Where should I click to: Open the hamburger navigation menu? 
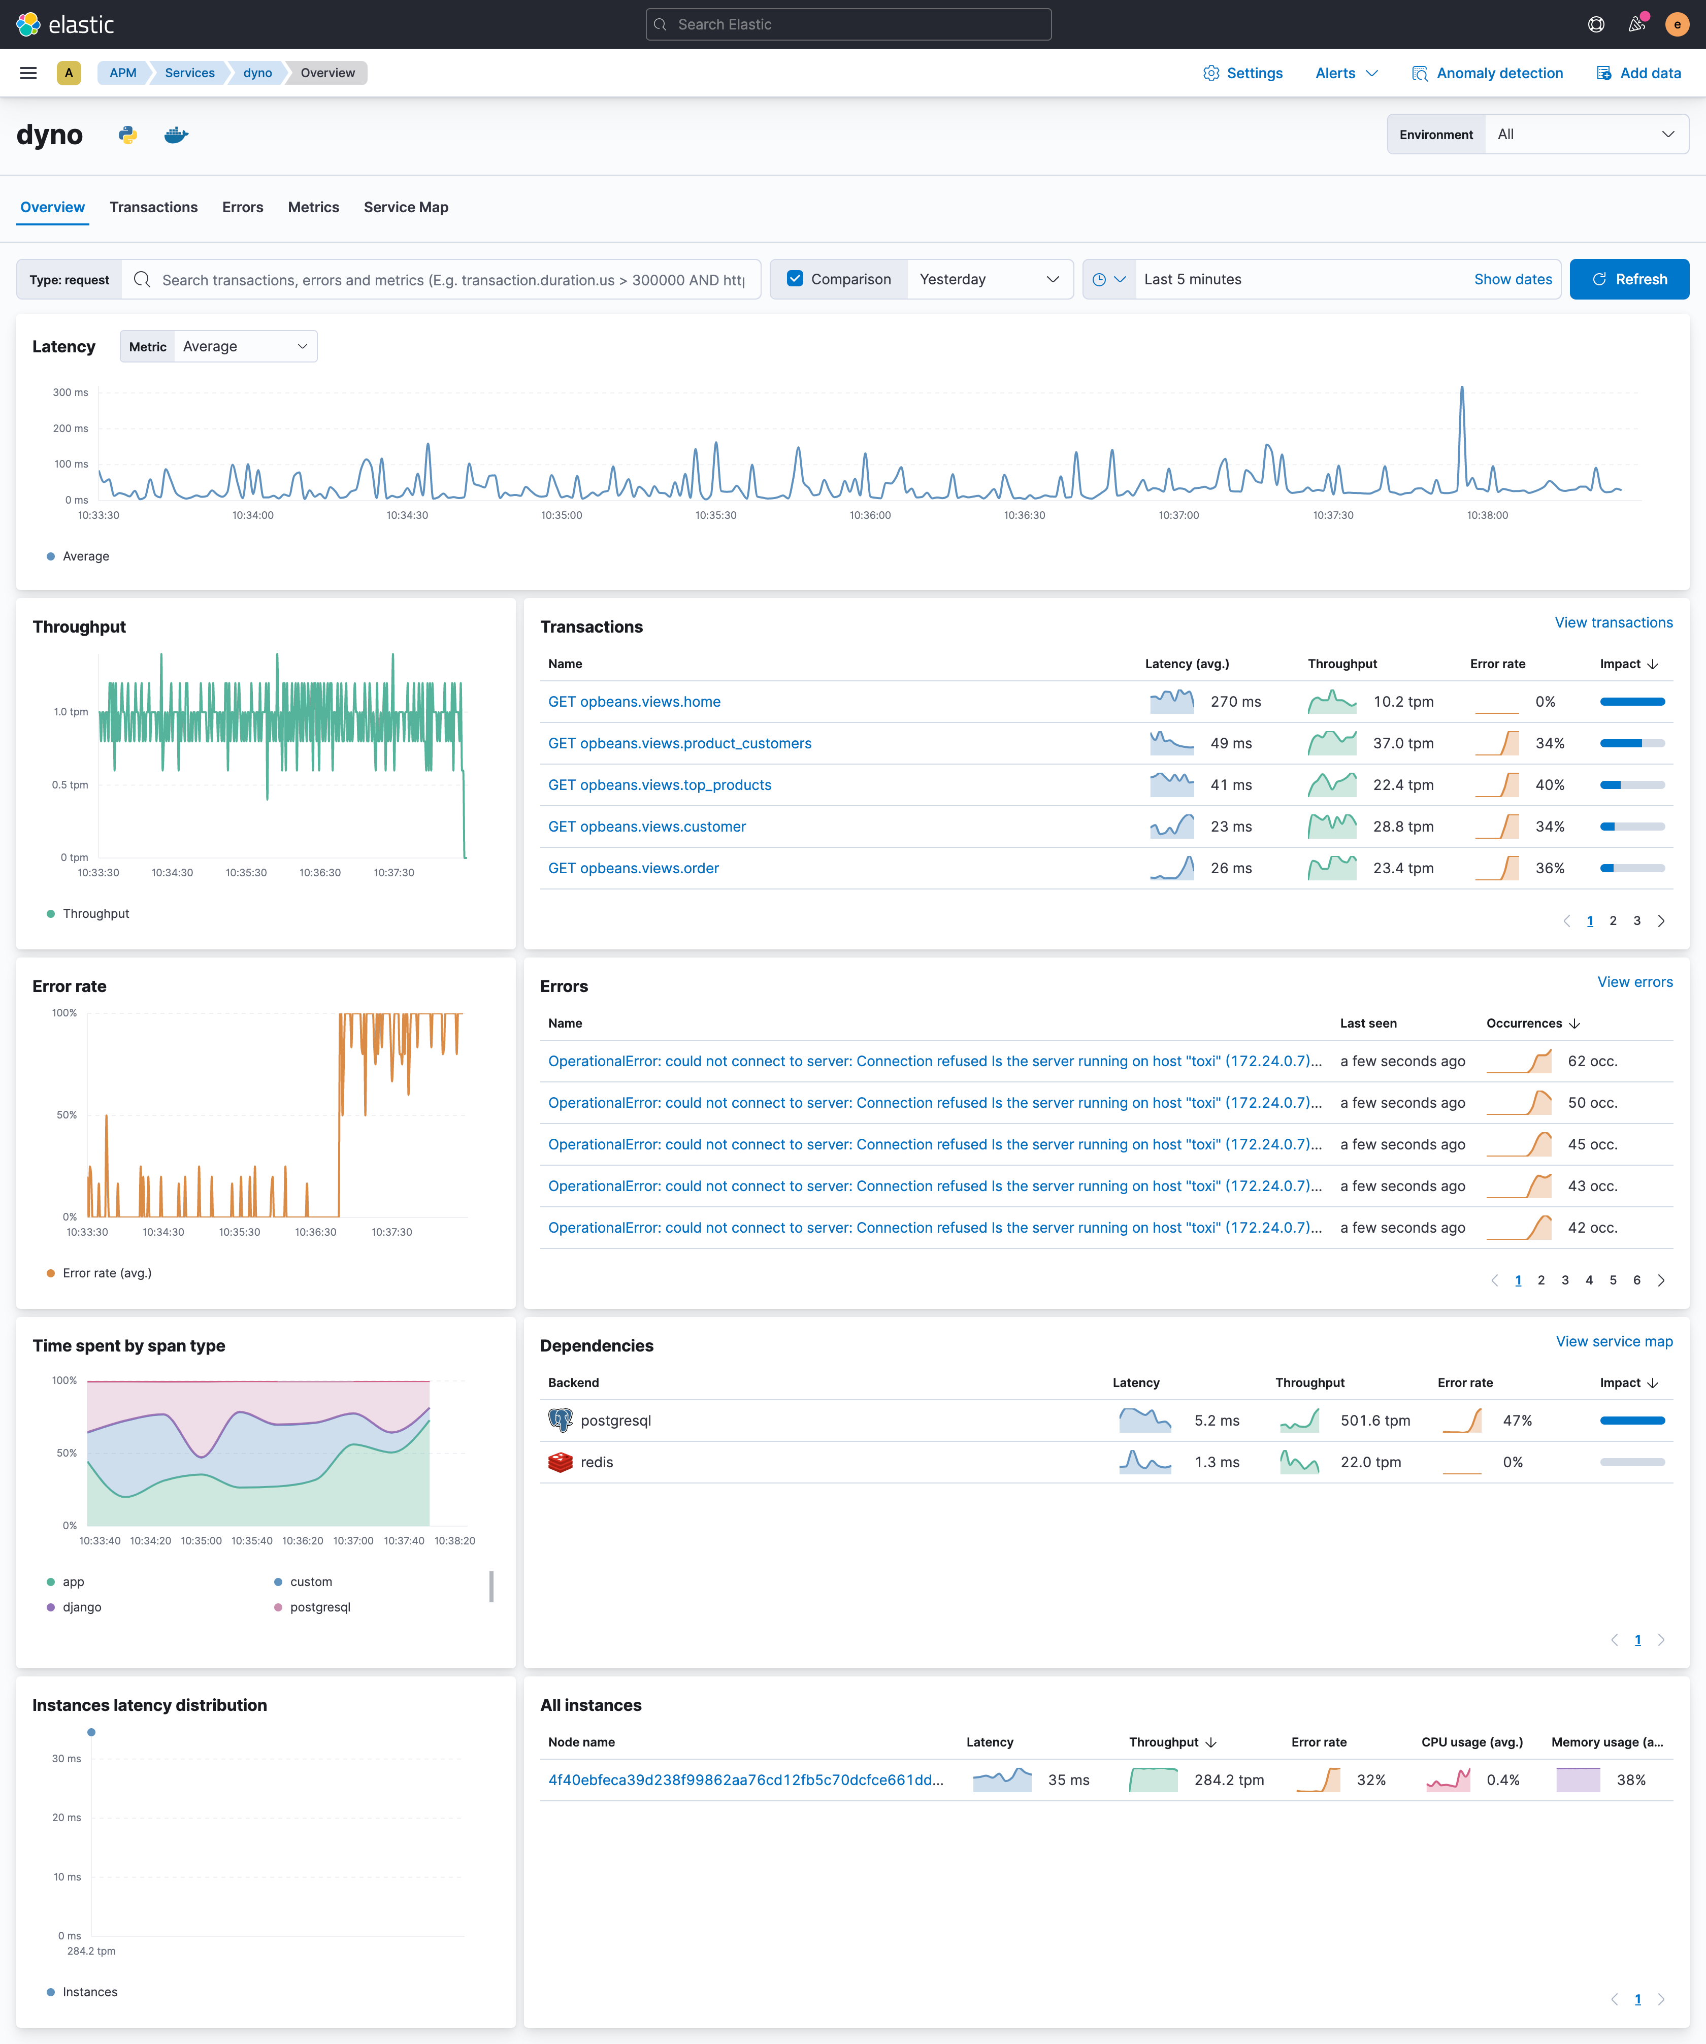tap(28, 73)
